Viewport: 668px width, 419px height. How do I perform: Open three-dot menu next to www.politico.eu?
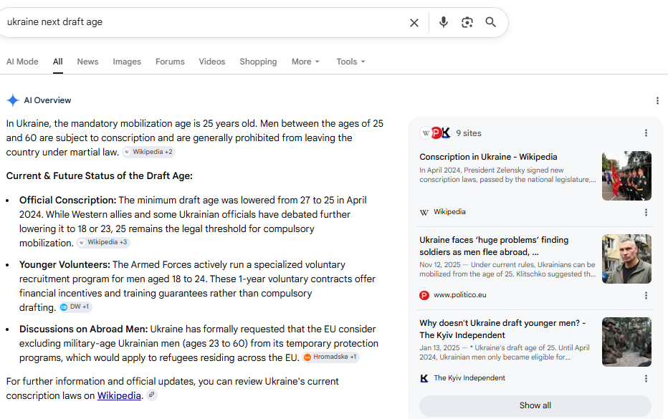tap(646, 296)
